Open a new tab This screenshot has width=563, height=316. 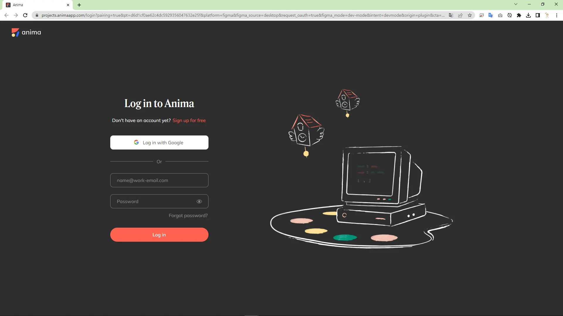tap(79, 5)
